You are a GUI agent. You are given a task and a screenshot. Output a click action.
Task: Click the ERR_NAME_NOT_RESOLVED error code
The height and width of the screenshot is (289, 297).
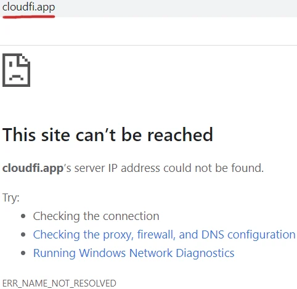59,283
